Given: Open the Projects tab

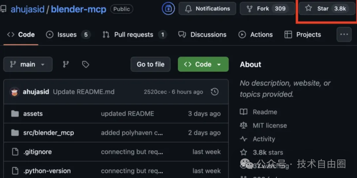Looking at the screenshot, I should [302, 35].
